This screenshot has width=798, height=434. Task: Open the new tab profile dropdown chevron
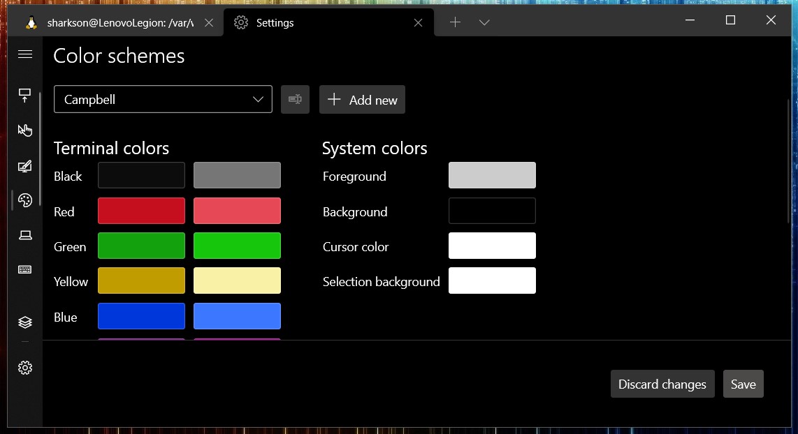[x=484, y=22]
